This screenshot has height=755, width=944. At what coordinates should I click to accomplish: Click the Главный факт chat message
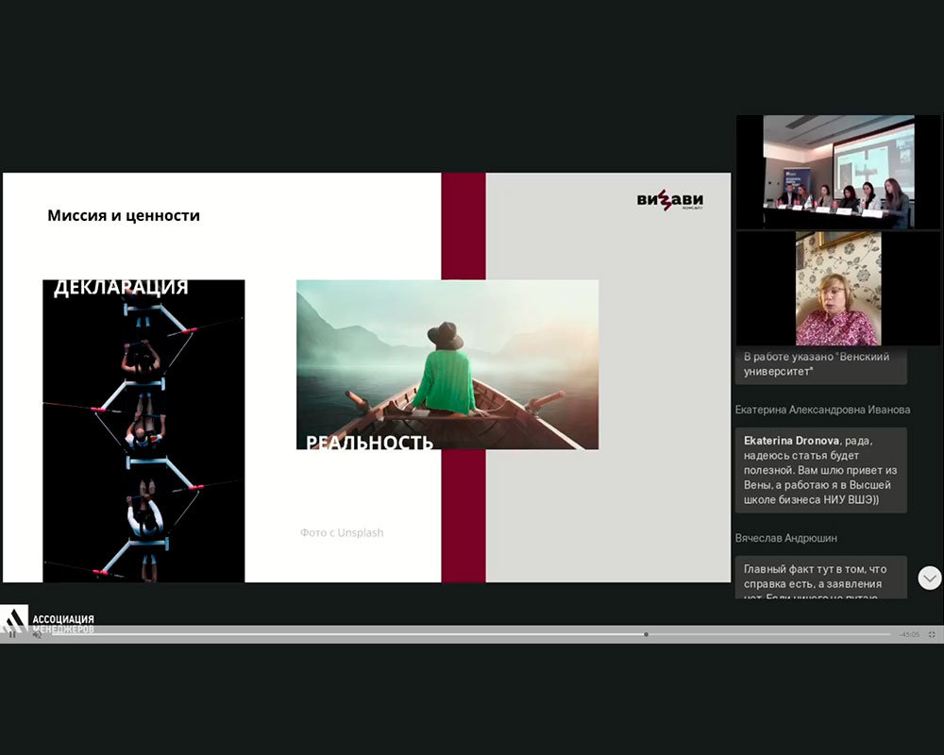820,577
